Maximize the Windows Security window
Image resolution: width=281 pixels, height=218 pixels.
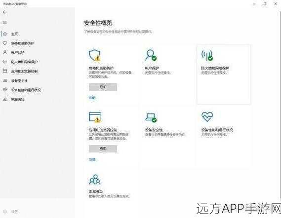[x=265, y=4]
